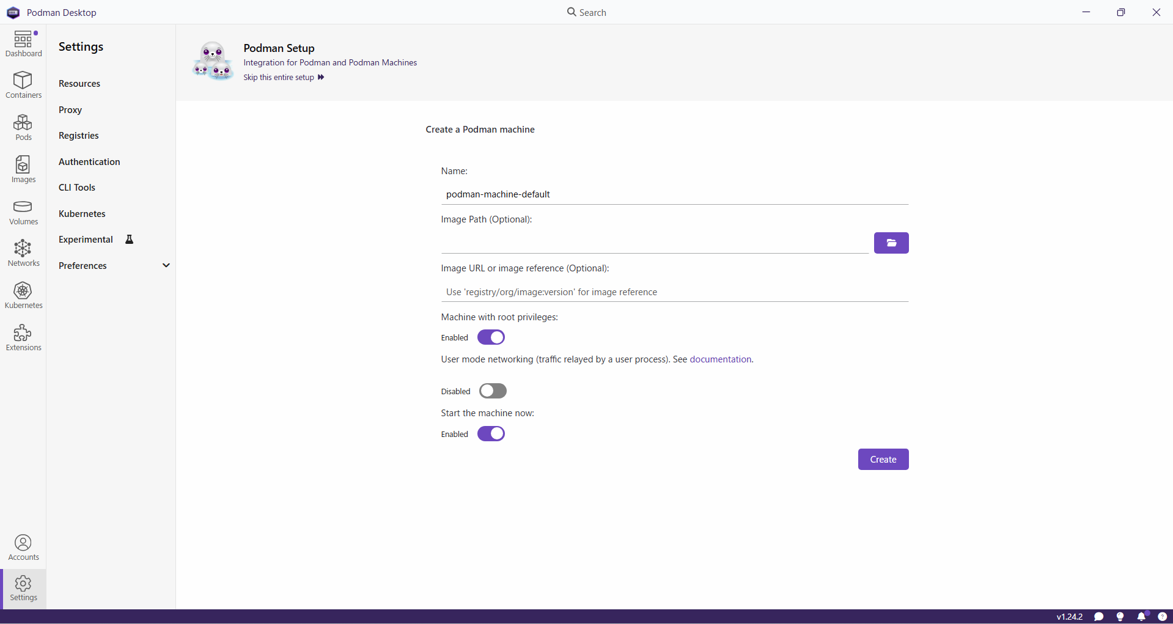The image size is (1173, 624).
Task: Click the Podman Desktop app logo
Action: tap(13, 12)
